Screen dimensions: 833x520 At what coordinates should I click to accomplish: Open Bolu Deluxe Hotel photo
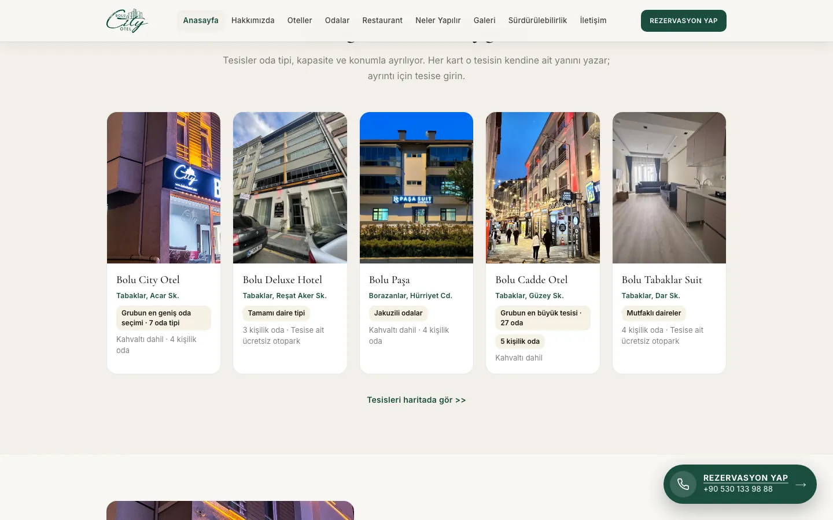pyautogui.click(x=290, y=188)
